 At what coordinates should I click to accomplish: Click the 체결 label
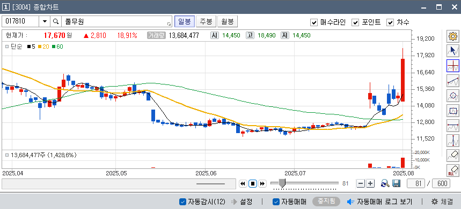tap(447, 202)
